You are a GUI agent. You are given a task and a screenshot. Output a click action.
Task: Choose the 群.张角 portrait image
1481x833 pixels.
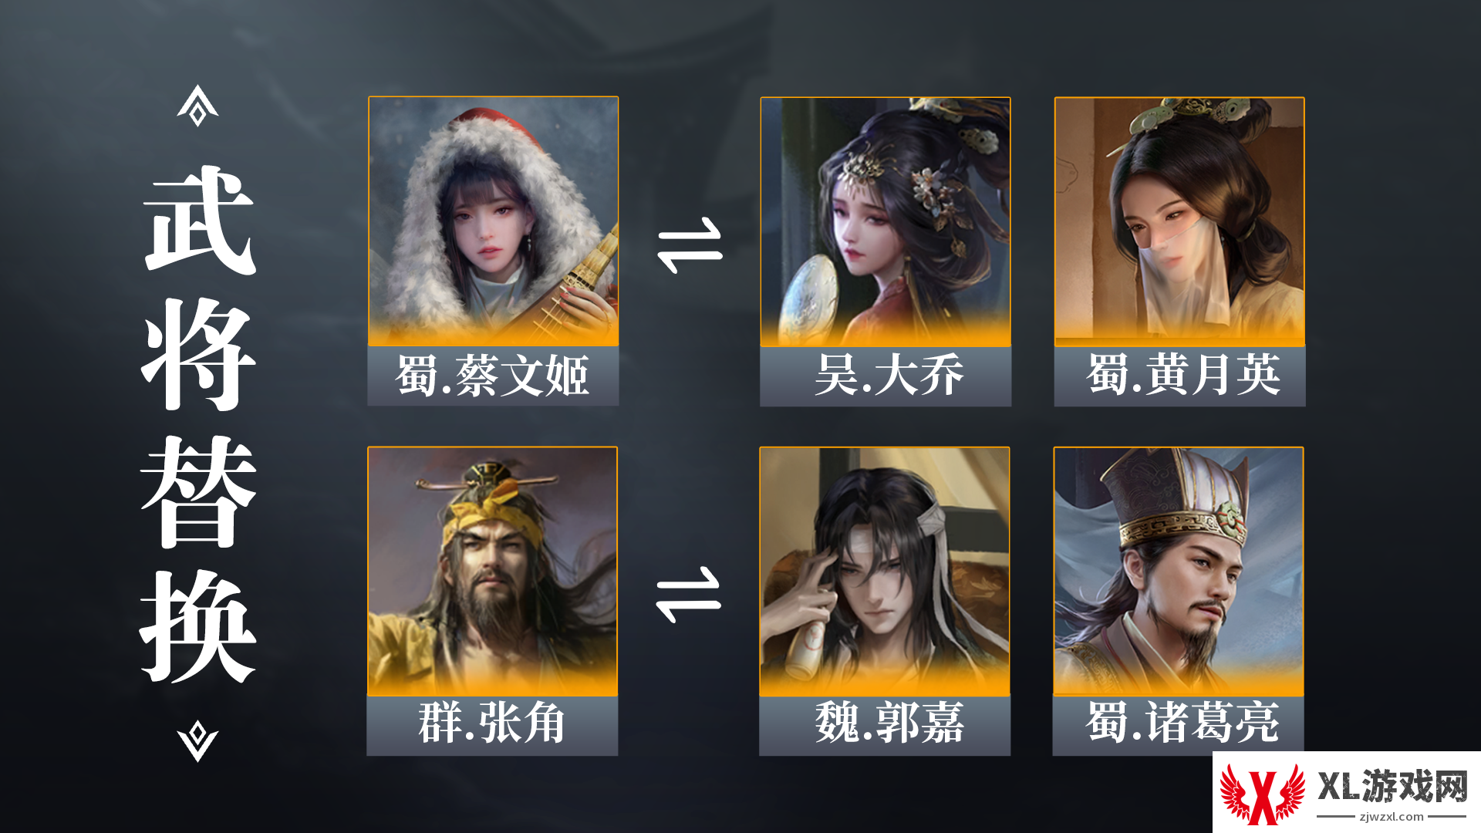click(x=493, y=572)
